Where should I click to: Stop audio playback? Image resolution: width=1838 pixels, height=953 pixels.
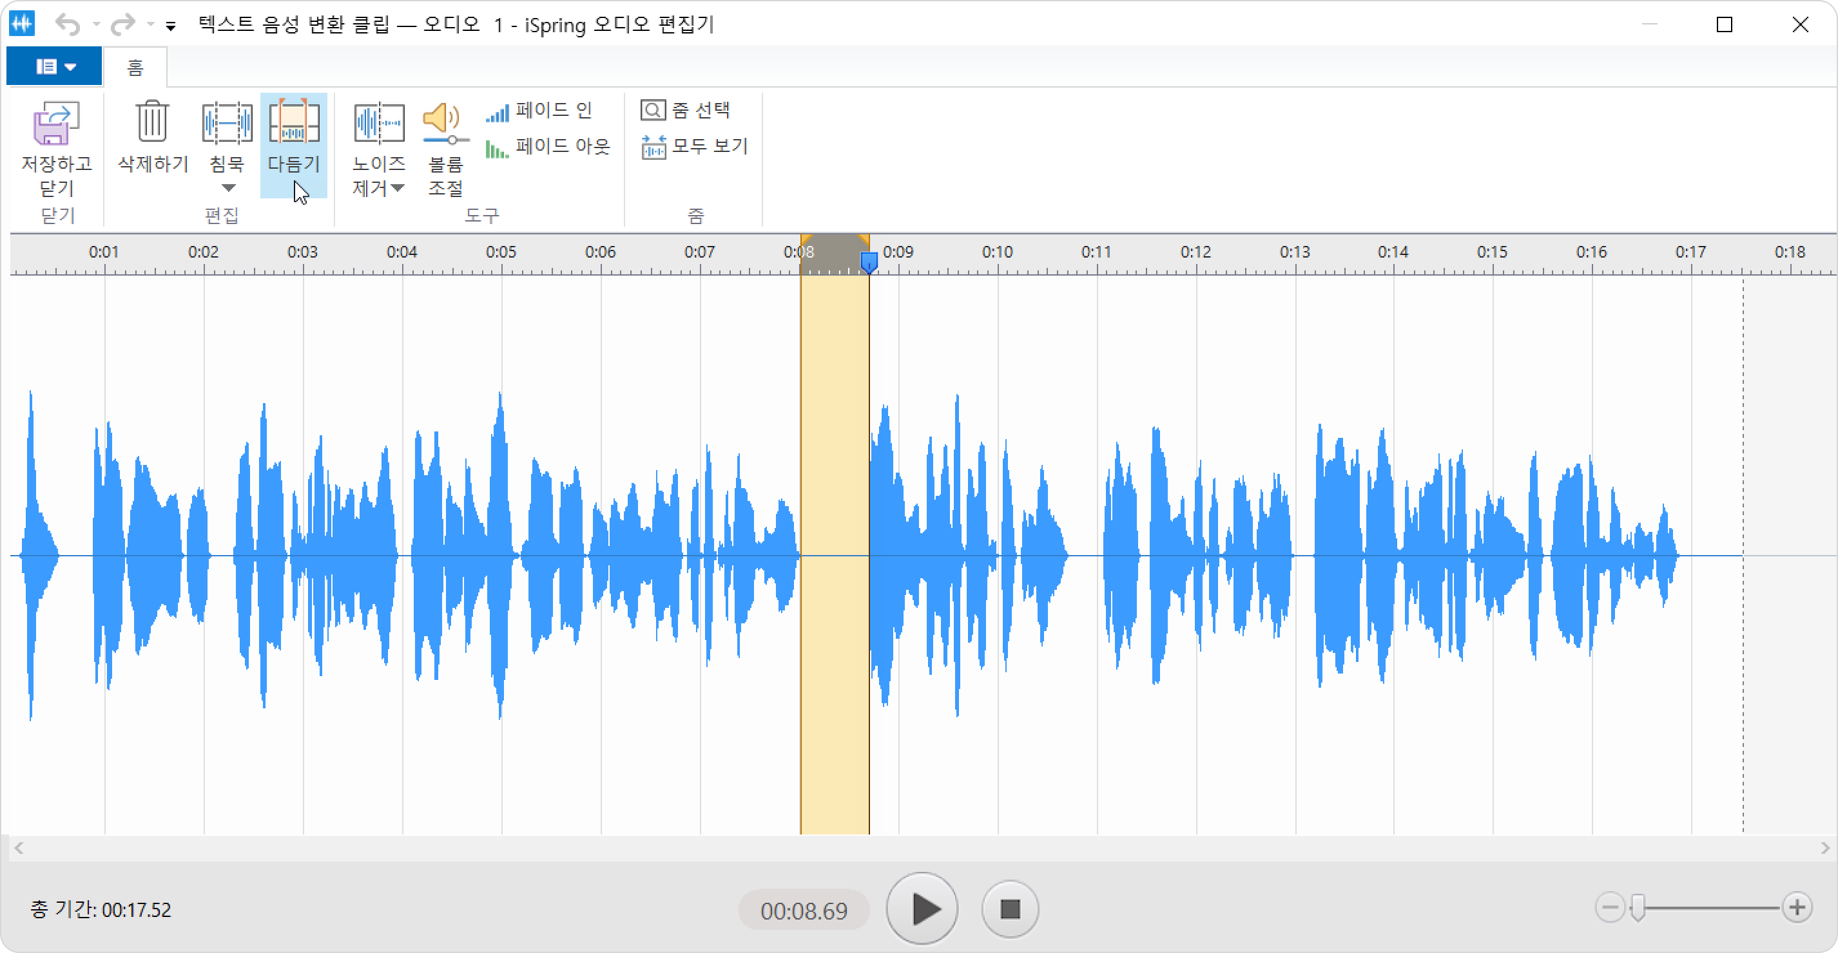(x=1010, y=909)
